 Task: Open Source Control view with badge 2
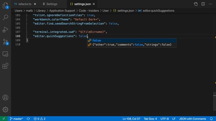tap(5, 42)
